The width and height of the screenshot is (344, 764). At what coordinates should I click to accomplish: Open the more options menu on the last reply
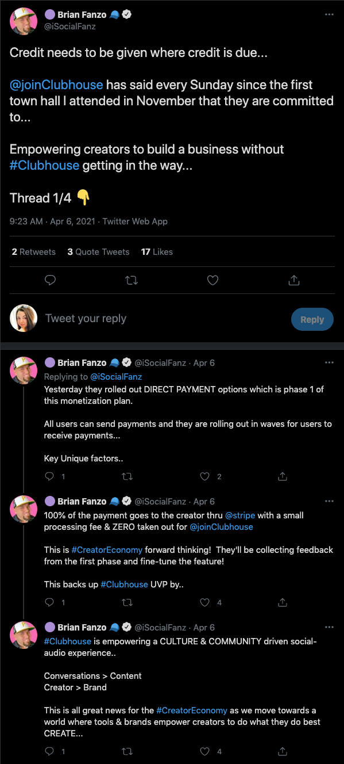tap(329, 627)
